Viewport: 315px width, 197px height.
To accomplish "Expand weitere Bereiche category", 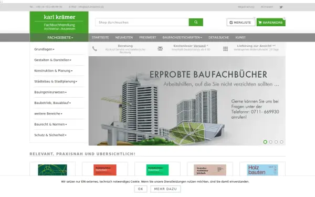I will (48, 113).
